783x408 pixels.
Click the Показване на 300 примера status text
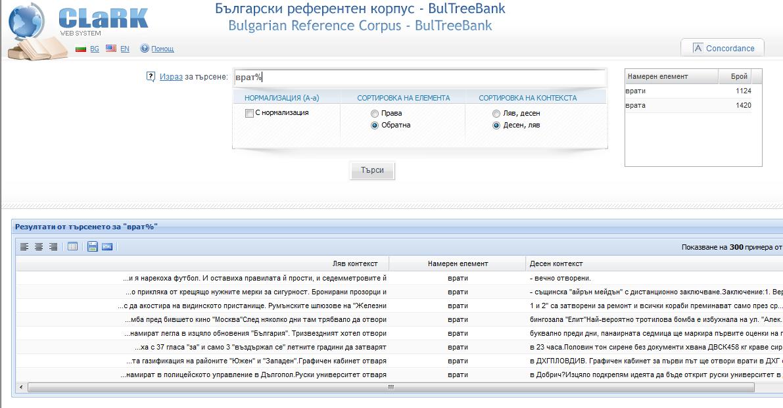pyautogui.click(x=732, y=247)
